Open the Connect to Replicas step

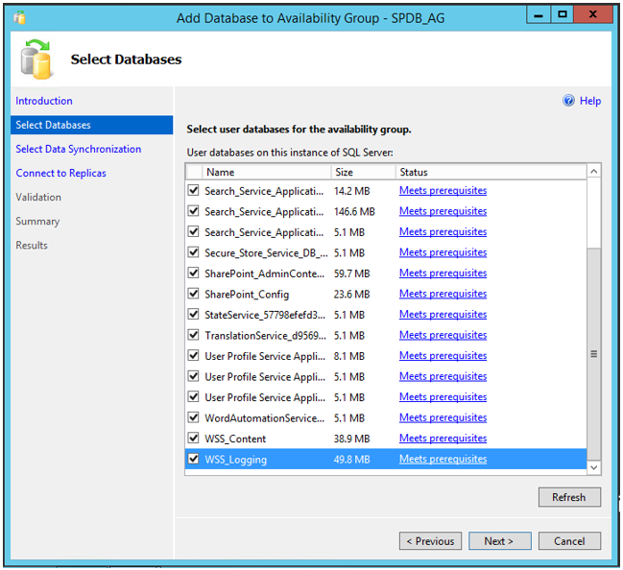pyautogui.click(x=60, y=173)
